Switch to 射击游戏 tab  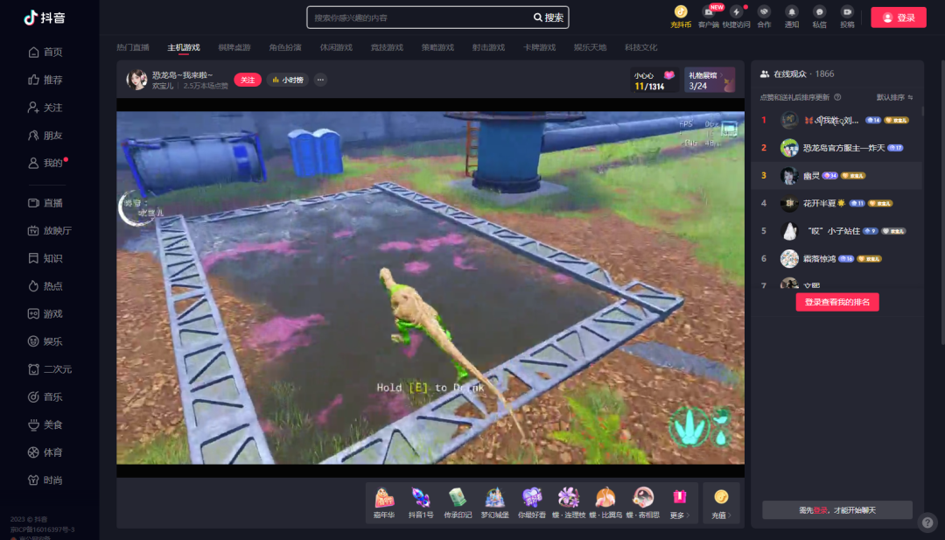pos(488,47)
